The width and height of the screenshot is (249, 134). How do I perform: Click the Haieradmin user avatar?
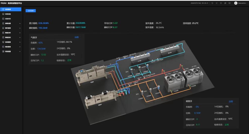[x=236, y=3]
